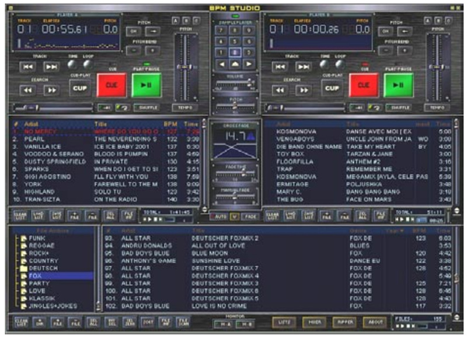Screen dimensions: 467x338
Task: Skip to previous track on Player B
Action: pos(280,67)
